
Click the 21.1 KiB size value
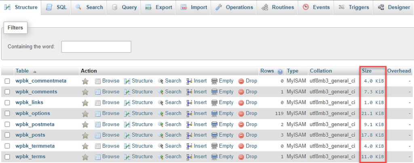(372, 114)
